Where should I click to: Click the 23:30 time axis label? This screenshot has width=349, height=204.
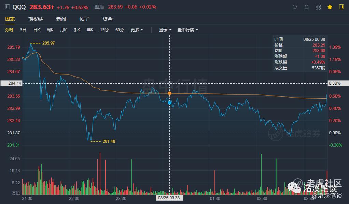[x=121, y=199]
